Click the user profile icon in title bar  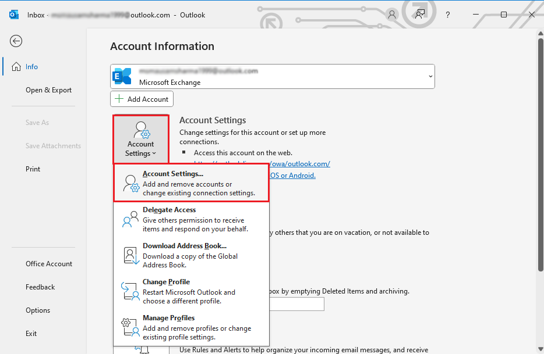click(x=391, y=15)
